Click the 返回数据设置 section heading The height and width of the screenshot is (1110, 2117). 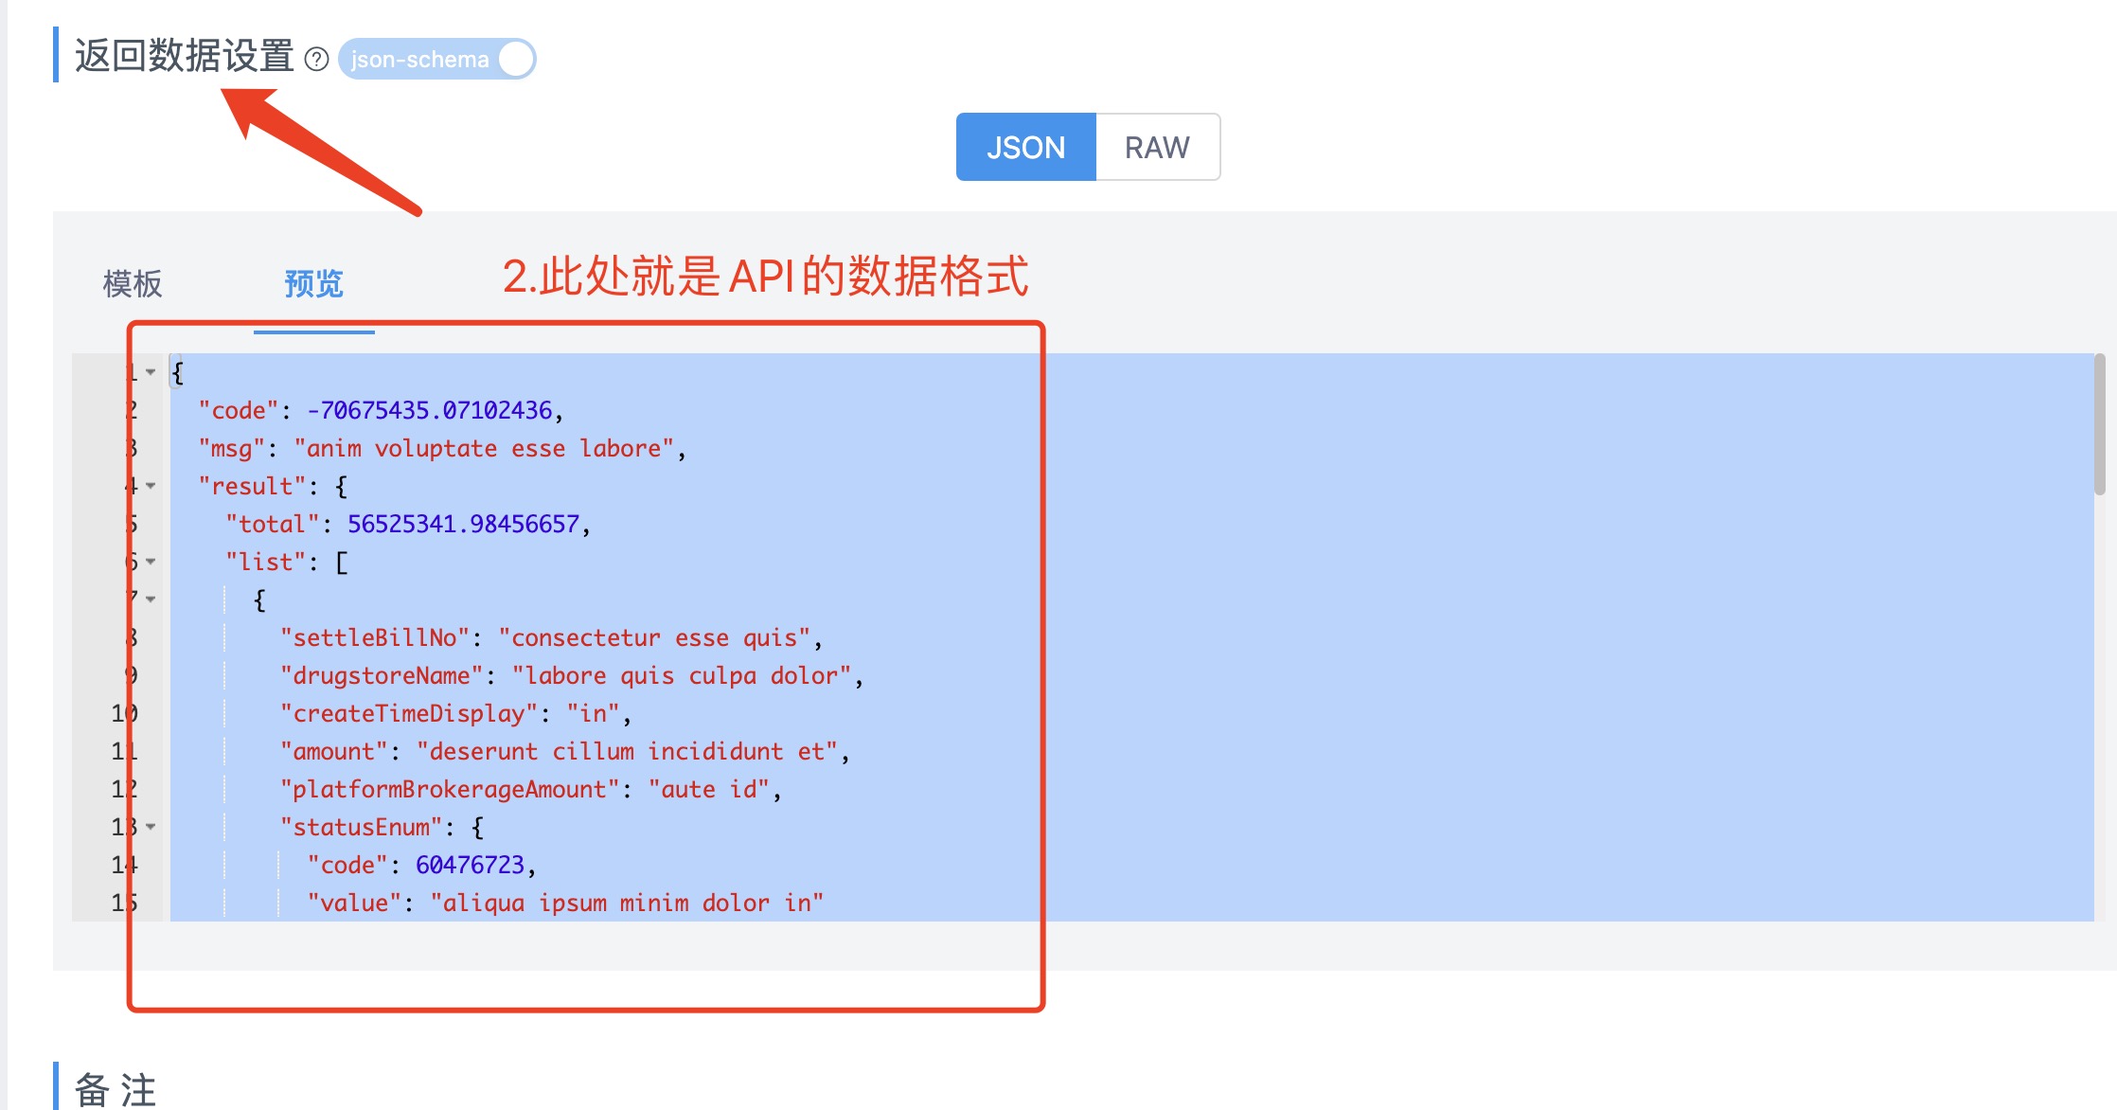[185, 56]
